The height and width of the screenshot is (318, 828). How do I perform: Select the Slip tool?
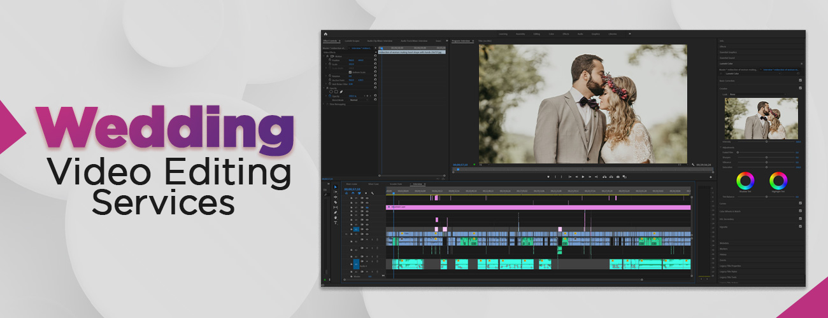tap(336, 207)
